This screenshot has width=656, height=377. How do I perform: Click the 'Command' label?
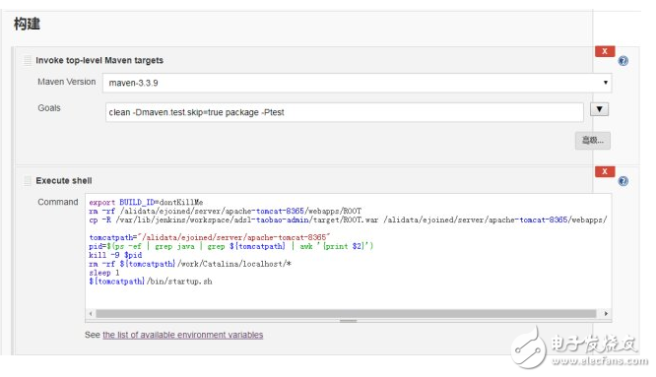[x=58, y=202]
